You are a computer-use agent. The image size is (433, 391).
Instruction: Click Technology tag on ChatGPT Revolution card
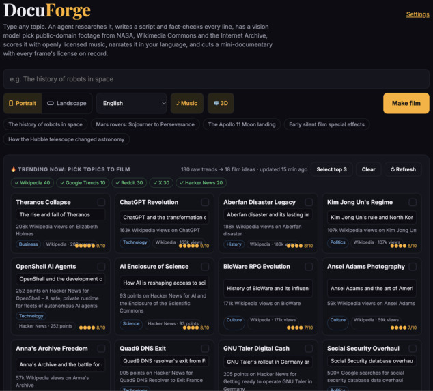(x=135, y=242)
